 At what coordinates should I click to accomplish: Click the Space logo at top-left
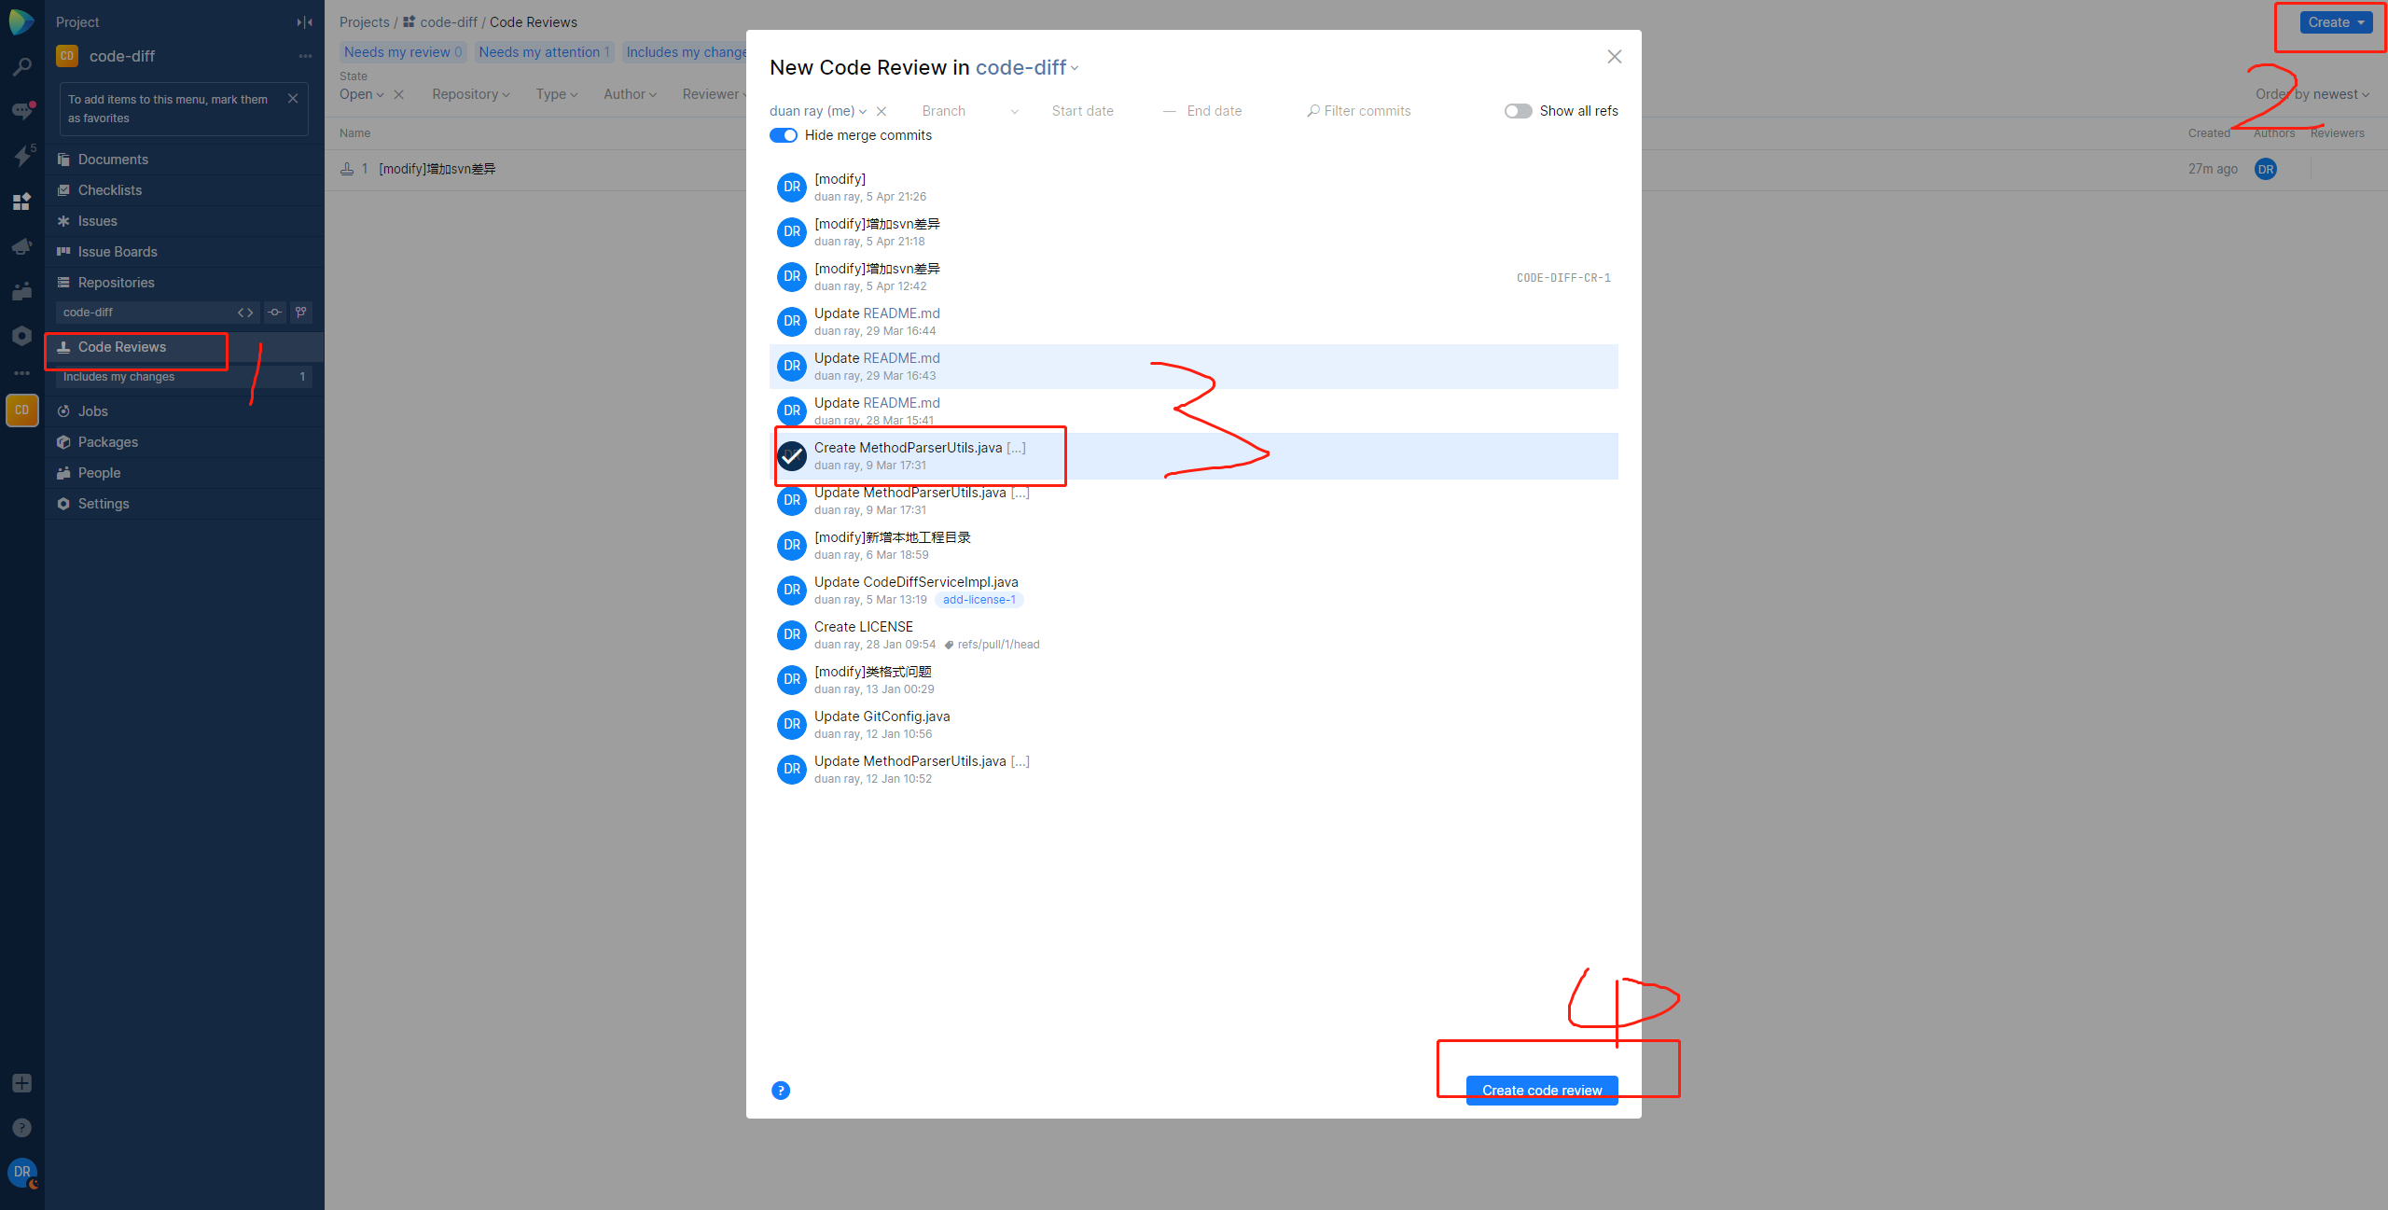tap(21, 21)
